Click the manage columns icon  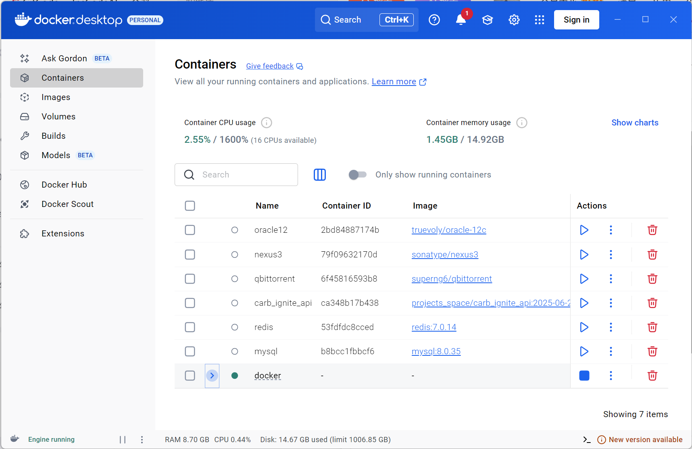[x=320, y=175]
